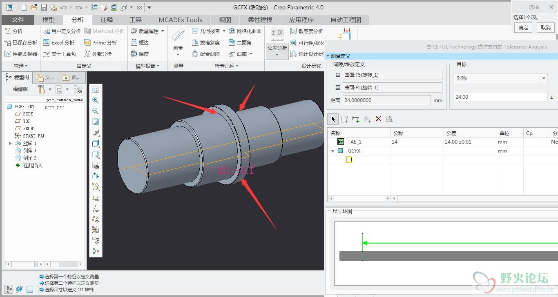Toggle the coordinate system display icon
This screenshot has height=297, width=558.
pyautogui.click(x=96, y=230)
